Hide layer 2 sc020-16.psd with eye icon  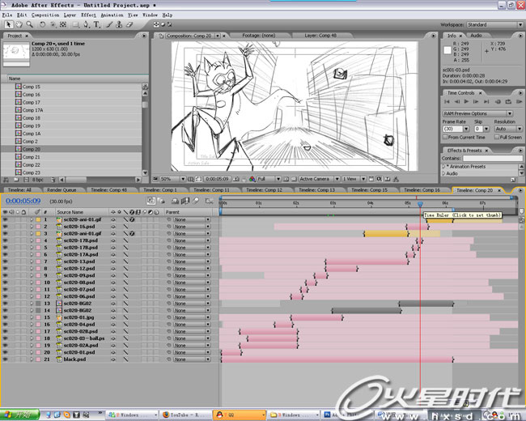coord(5,227)
